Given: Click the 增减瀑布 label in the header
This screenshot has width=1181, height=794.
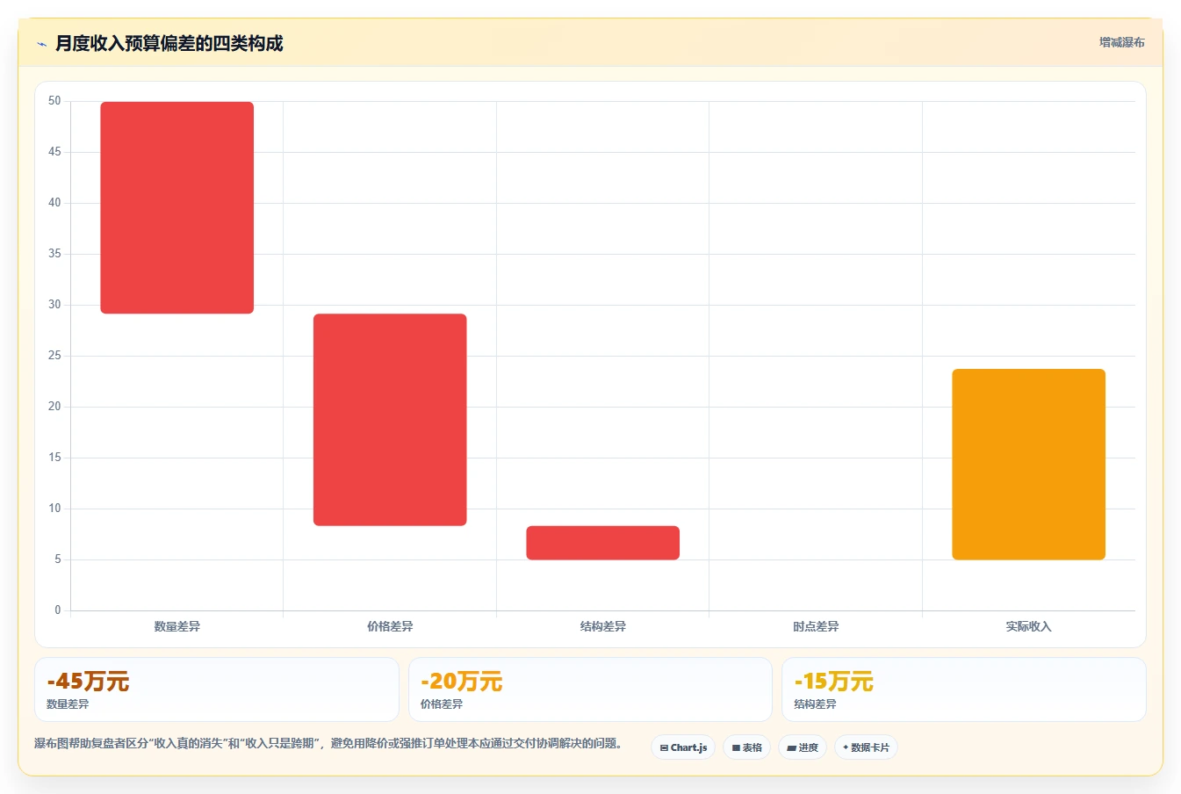Looking at the screenshot, I should (x=1121, y=42).
